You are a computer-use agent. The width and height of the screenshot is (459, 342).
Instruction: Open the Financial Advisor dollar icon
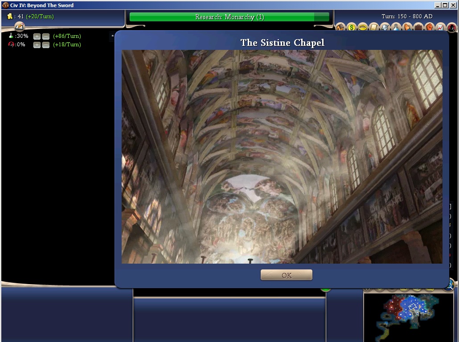point(352,28)
